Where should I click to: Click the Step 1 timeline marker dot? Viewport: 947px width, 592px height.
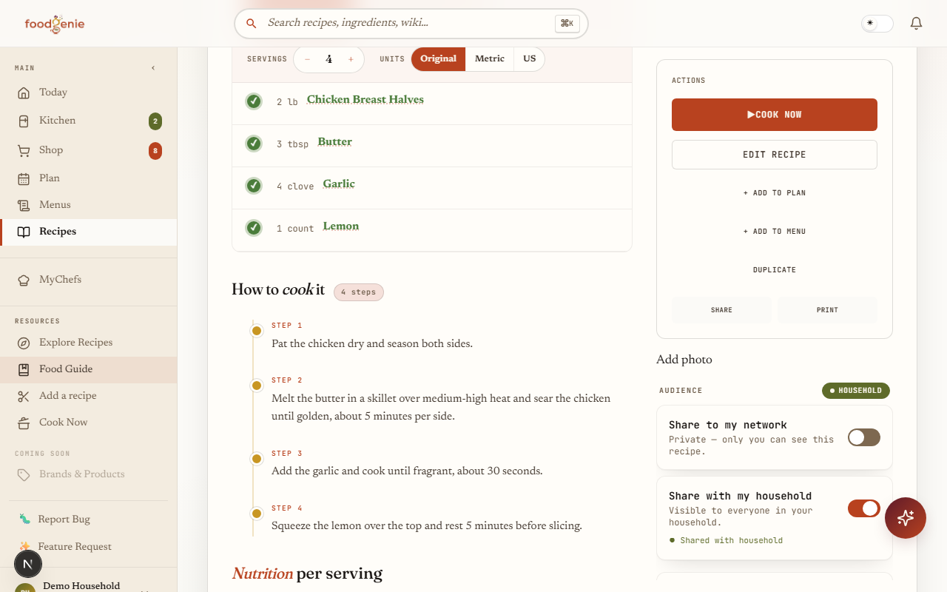[257, 331]
